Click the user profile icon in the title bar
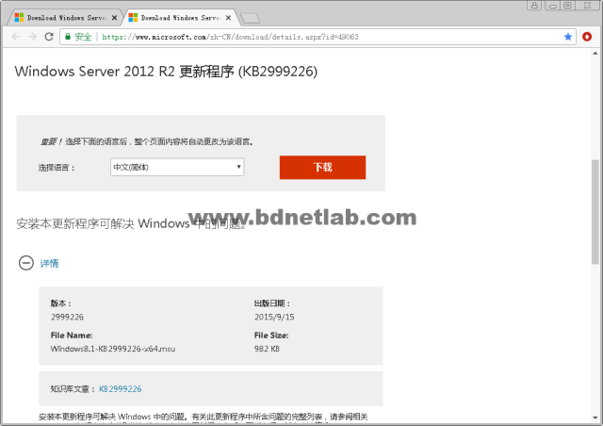The image size is (603, 426). (534, 6)
